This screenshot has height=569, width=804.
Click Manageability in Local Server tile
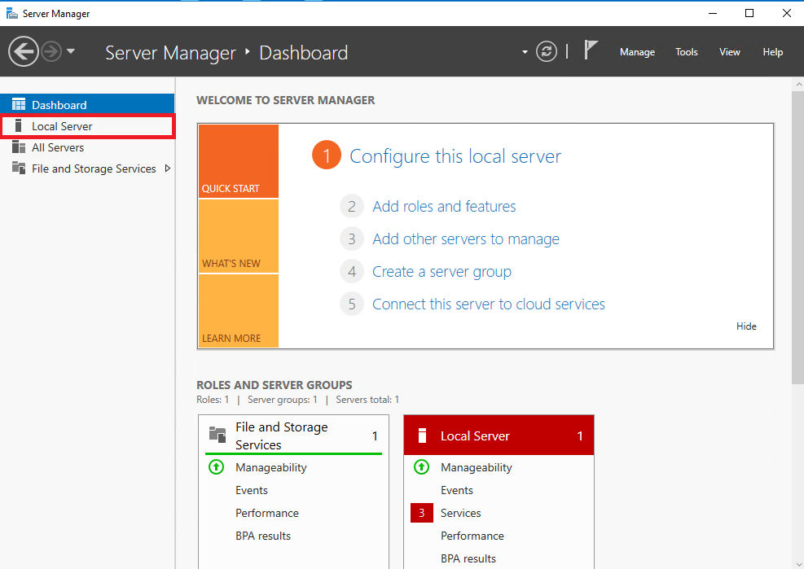click(476, 467)
